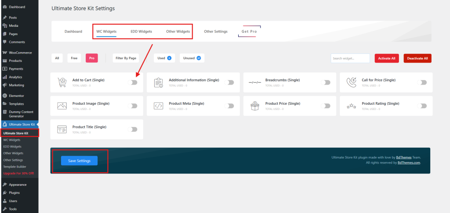The width and height of the screenshot is (450, 213).
Task: Click the Call for Price phone icon
Action: 352,82
